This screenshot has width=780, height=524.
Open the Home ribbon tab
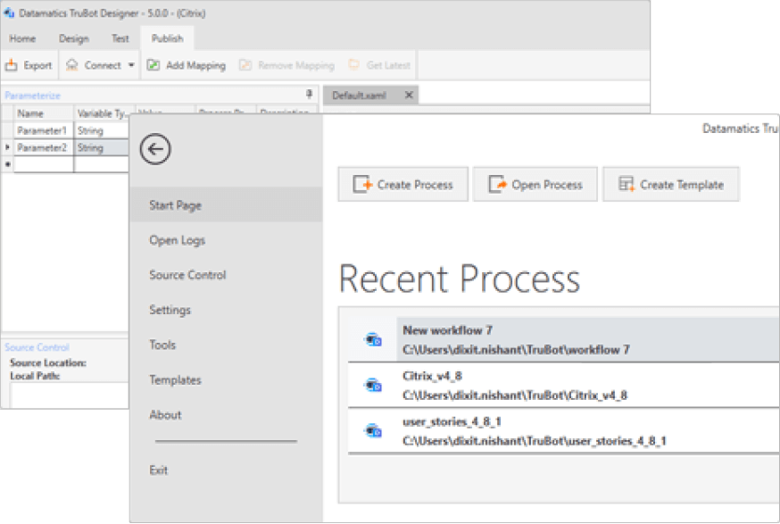22,38
